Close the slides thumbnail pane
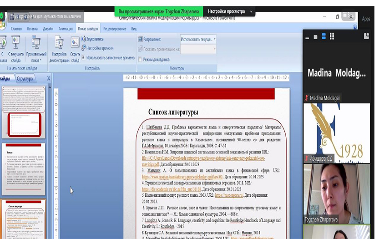Viewport: 379px width, 239px height. click(x=49, y=78)
